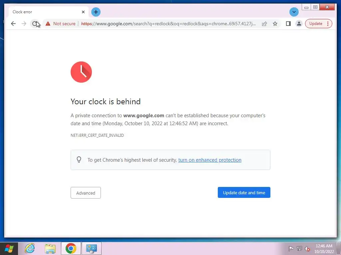
Task: Open Windows Explorer from taskbar
Action: tap(50, 248)
